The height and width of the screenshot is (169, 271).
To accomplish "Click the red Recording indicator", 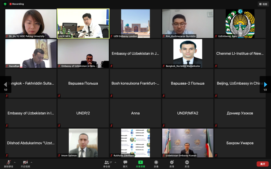I will click(x=17, y=4).
